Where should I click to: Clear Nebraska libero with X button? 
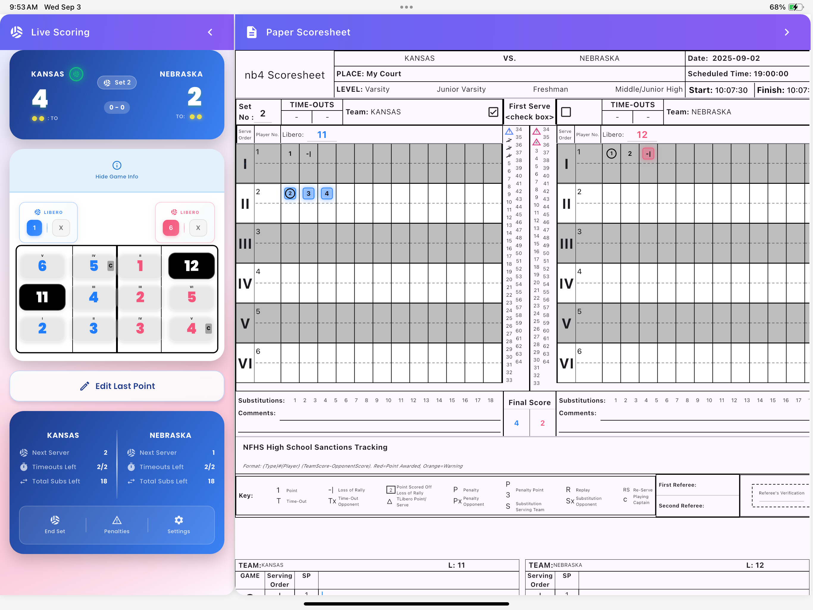point(198,228)
